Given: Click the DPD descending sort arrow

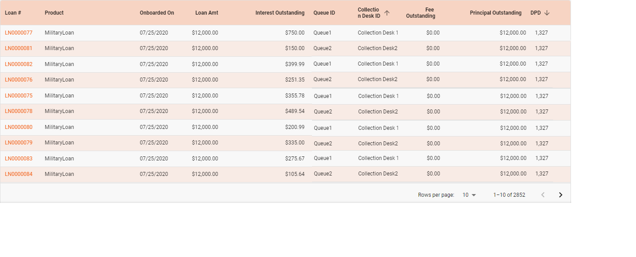Looking at the screenshot, I should click(547, 13).
